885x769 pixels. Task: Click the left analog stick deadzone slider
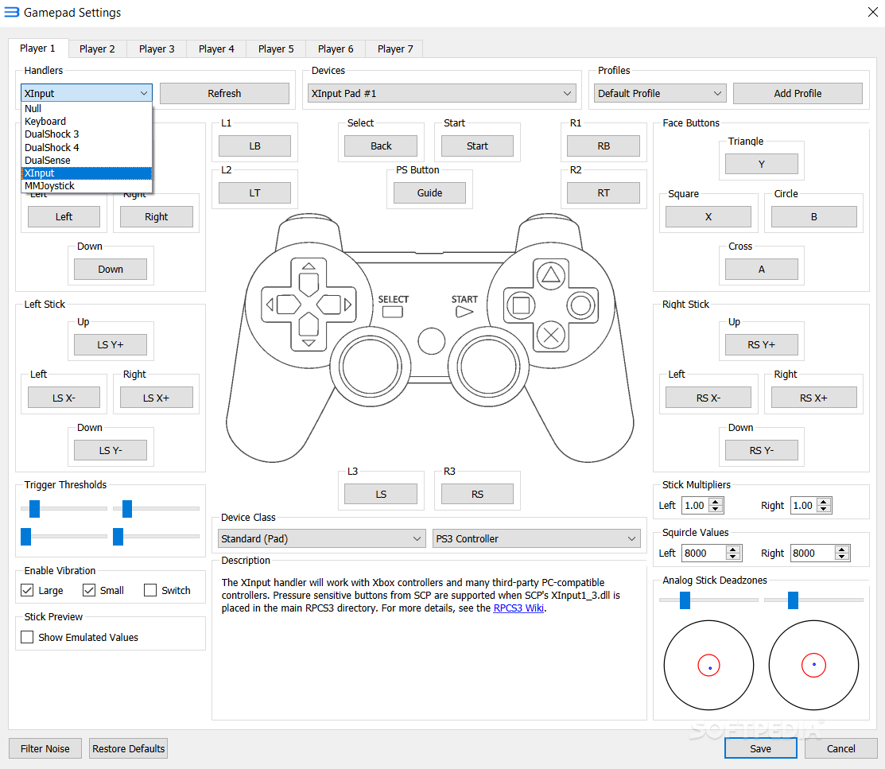708,600
